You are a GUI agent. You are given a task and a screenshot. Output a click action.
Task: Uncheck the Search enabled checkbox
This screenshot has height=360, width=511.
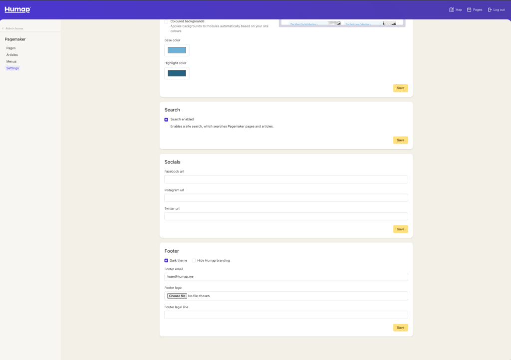(166, 120)
